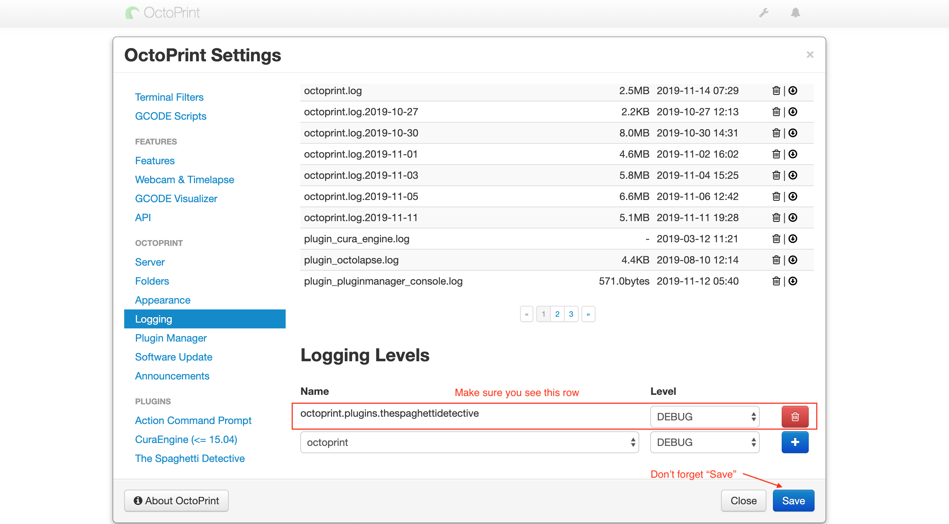This screenshot has height=524, width=949.
Task: Open Webcam & Timelapse settings
Action: 184,180
